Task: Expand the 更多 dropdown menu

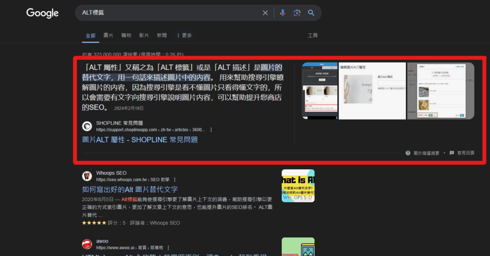Action: pos(184,35)
